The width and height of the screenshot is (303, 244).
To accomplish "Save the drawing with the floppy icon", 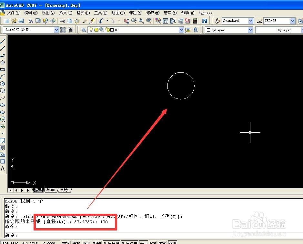I will tap(21, 21).
